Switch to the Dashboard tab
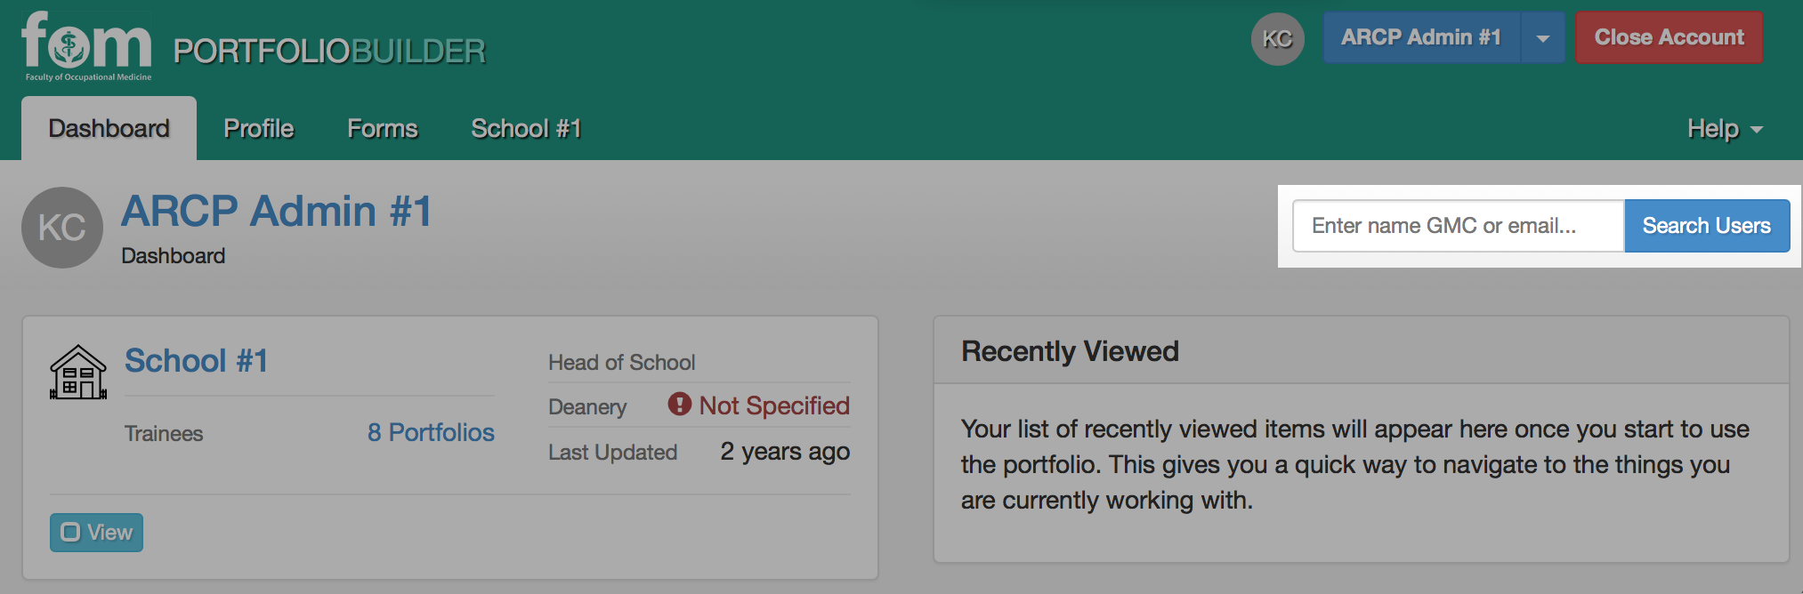The image size is (1803, 594). 109,128
